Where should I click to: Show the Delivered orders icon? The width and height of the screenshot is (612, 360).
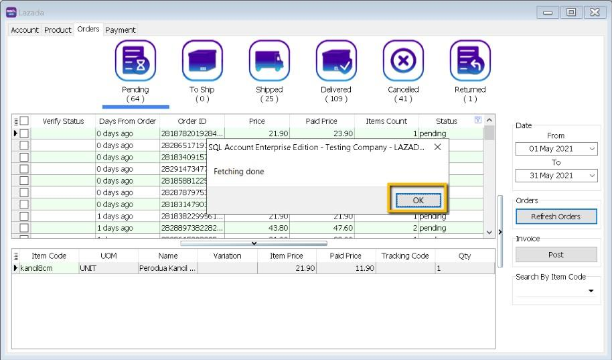click(x=336, y=61)
